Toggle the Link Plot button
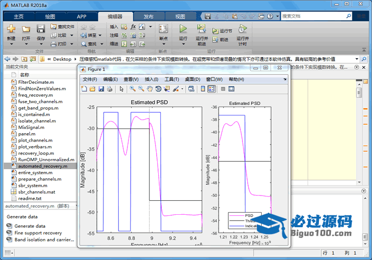 coord(191,89)
